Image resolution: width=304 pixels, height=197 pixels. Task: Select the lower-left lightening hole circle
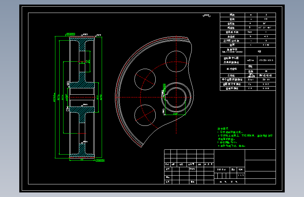pos(145,115)
